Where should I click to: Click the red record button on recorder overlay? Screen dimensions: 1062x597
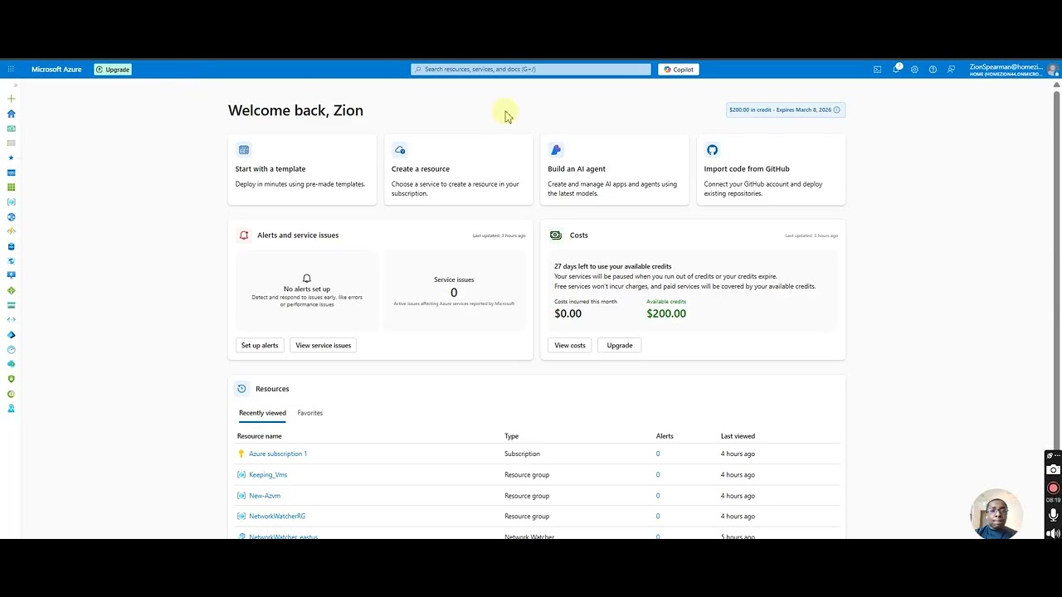tap(1053, 488)
